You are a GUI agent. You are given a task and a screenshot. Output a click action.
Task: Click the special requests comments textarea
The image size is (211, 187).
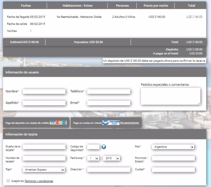coord(170,96)
